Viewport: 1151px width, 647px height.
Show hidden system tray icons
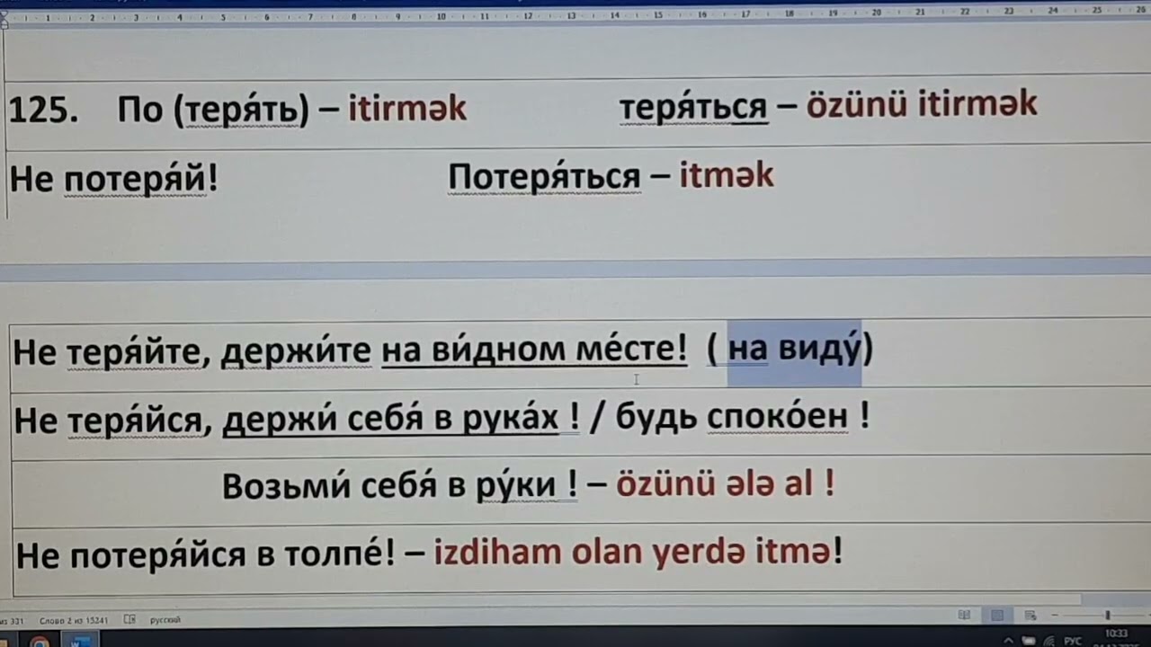point(1007,641)
